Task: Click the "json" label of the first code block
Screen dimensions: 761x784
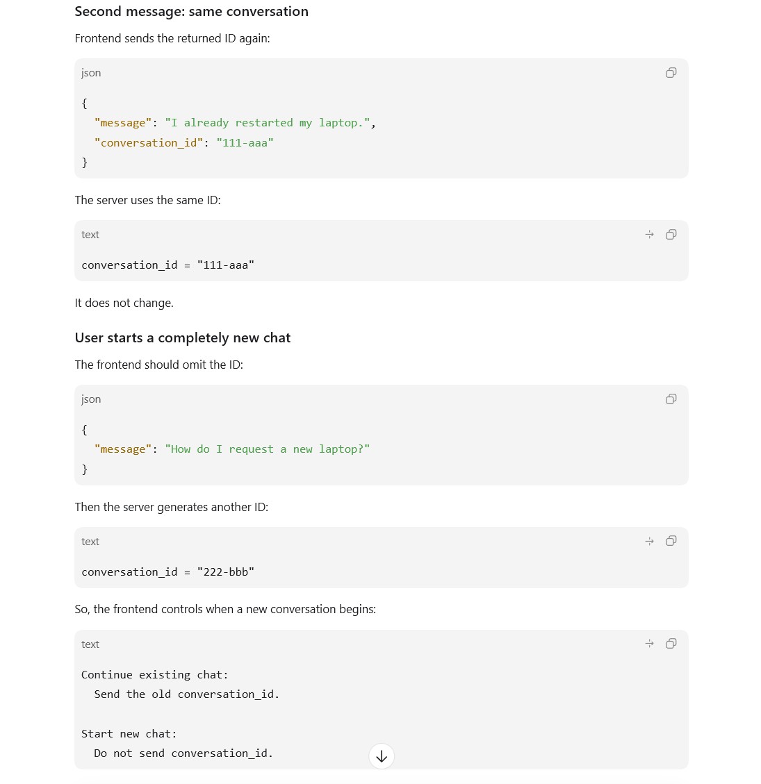Action: (91, 73)
